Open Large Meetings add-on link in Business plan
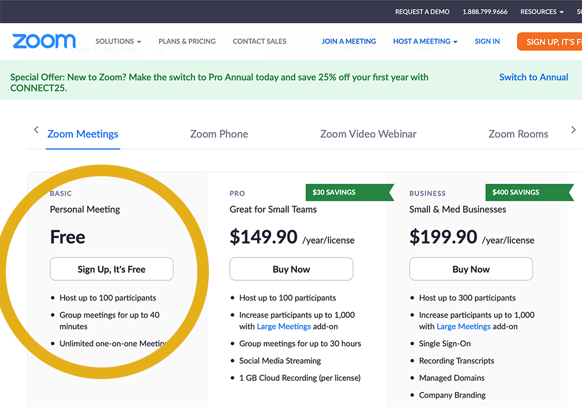 (x=463, y=326)
